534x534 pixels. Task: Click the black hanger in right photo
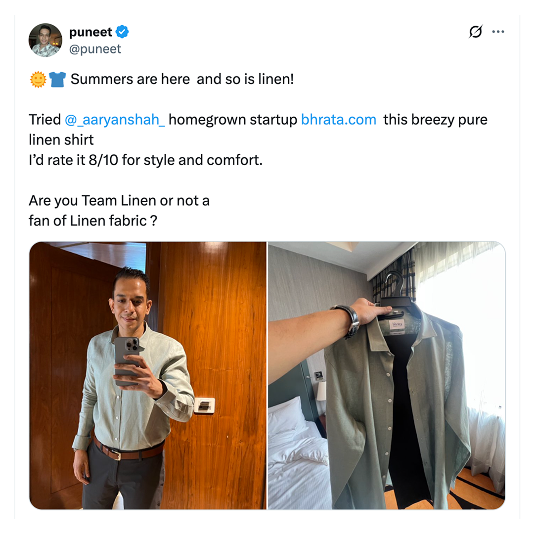[397, 294]
